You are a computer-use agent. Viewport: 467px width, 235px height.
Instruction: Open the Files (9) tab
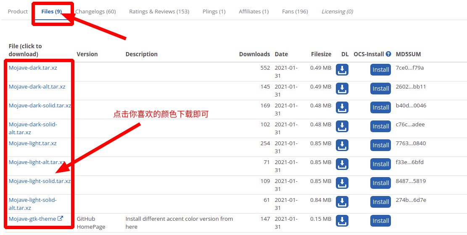pyautogui.click(x=52, y=12)
